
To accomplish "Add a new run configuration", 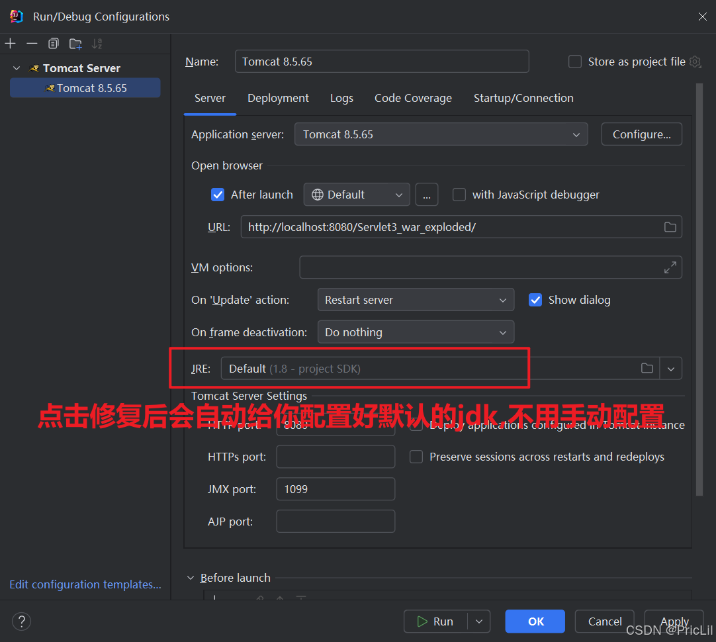I will click(11, 43).
